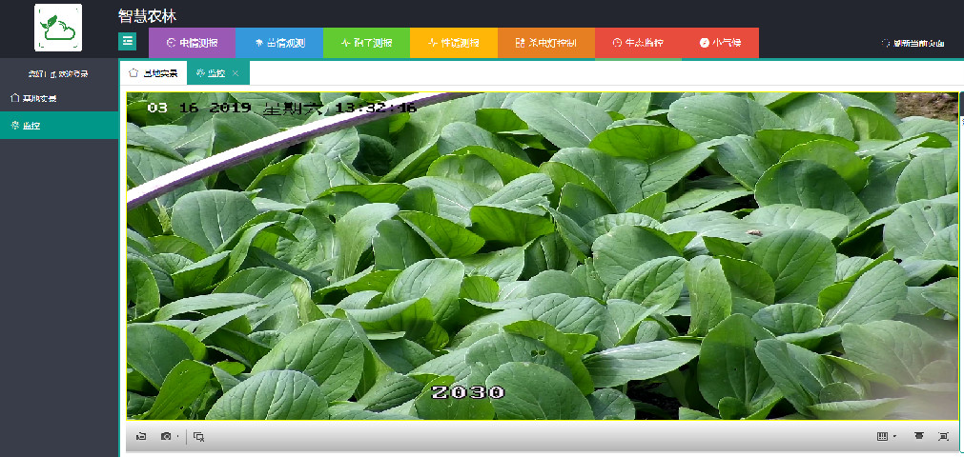Expand the window-layout dropdown arrow

coord(894,437)
